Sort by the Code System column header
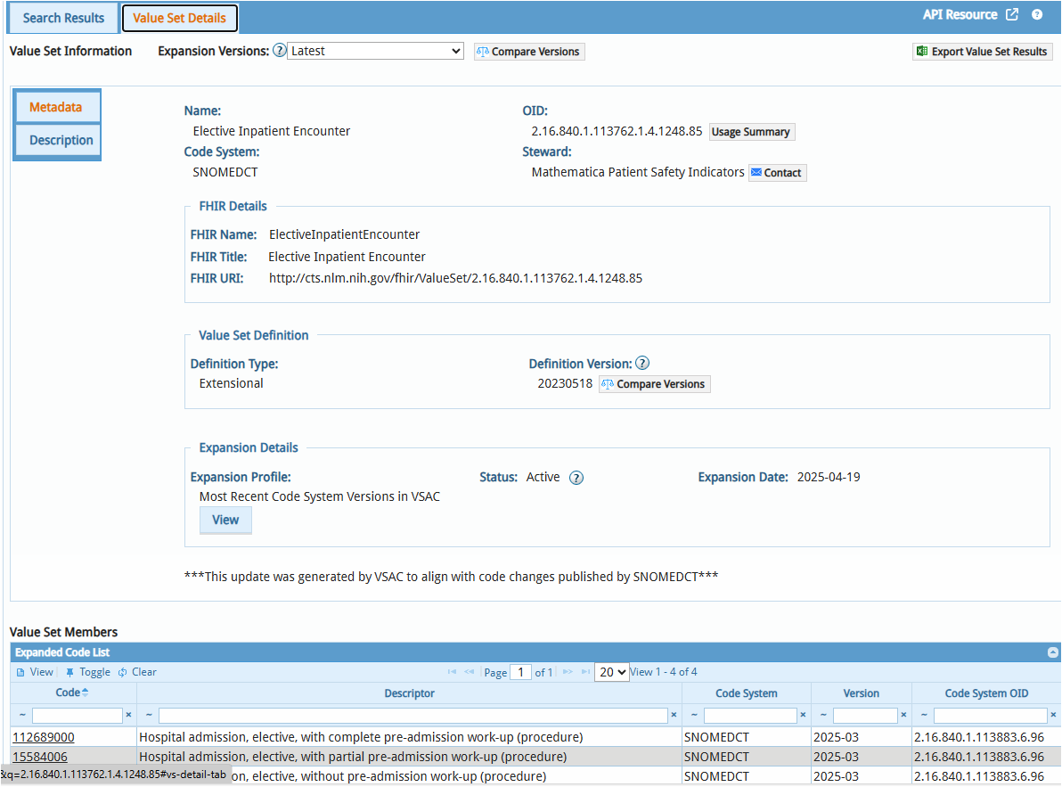The image size is (1062, 787). click(x=747, y=693)
